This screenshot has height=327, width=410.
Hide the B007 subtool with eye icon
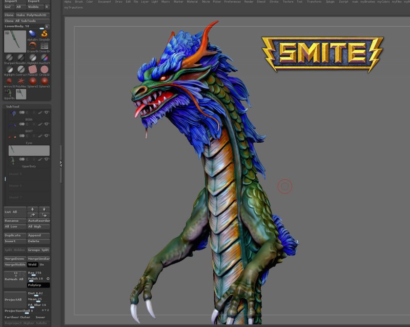[x=47, y=124]
